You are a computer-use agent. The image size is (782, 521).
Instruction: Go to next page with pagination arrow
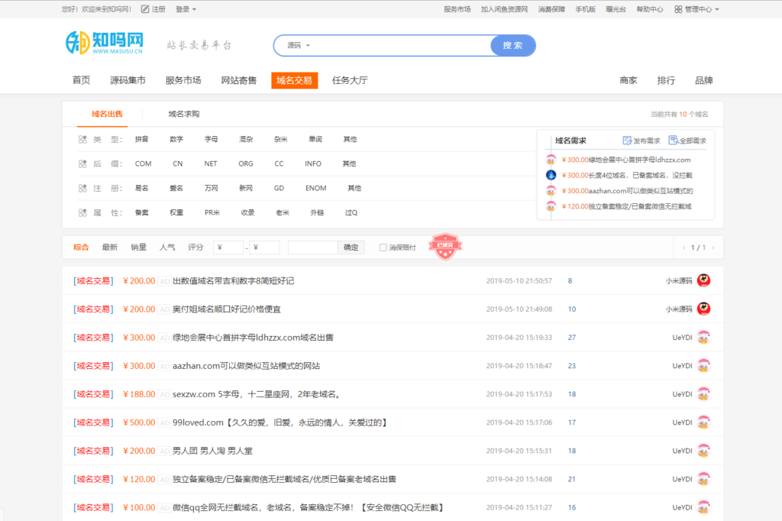coord(713,248)
